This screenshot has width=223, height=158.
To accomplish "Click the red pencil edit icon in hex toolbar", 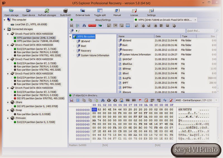I will click(171, 100).
